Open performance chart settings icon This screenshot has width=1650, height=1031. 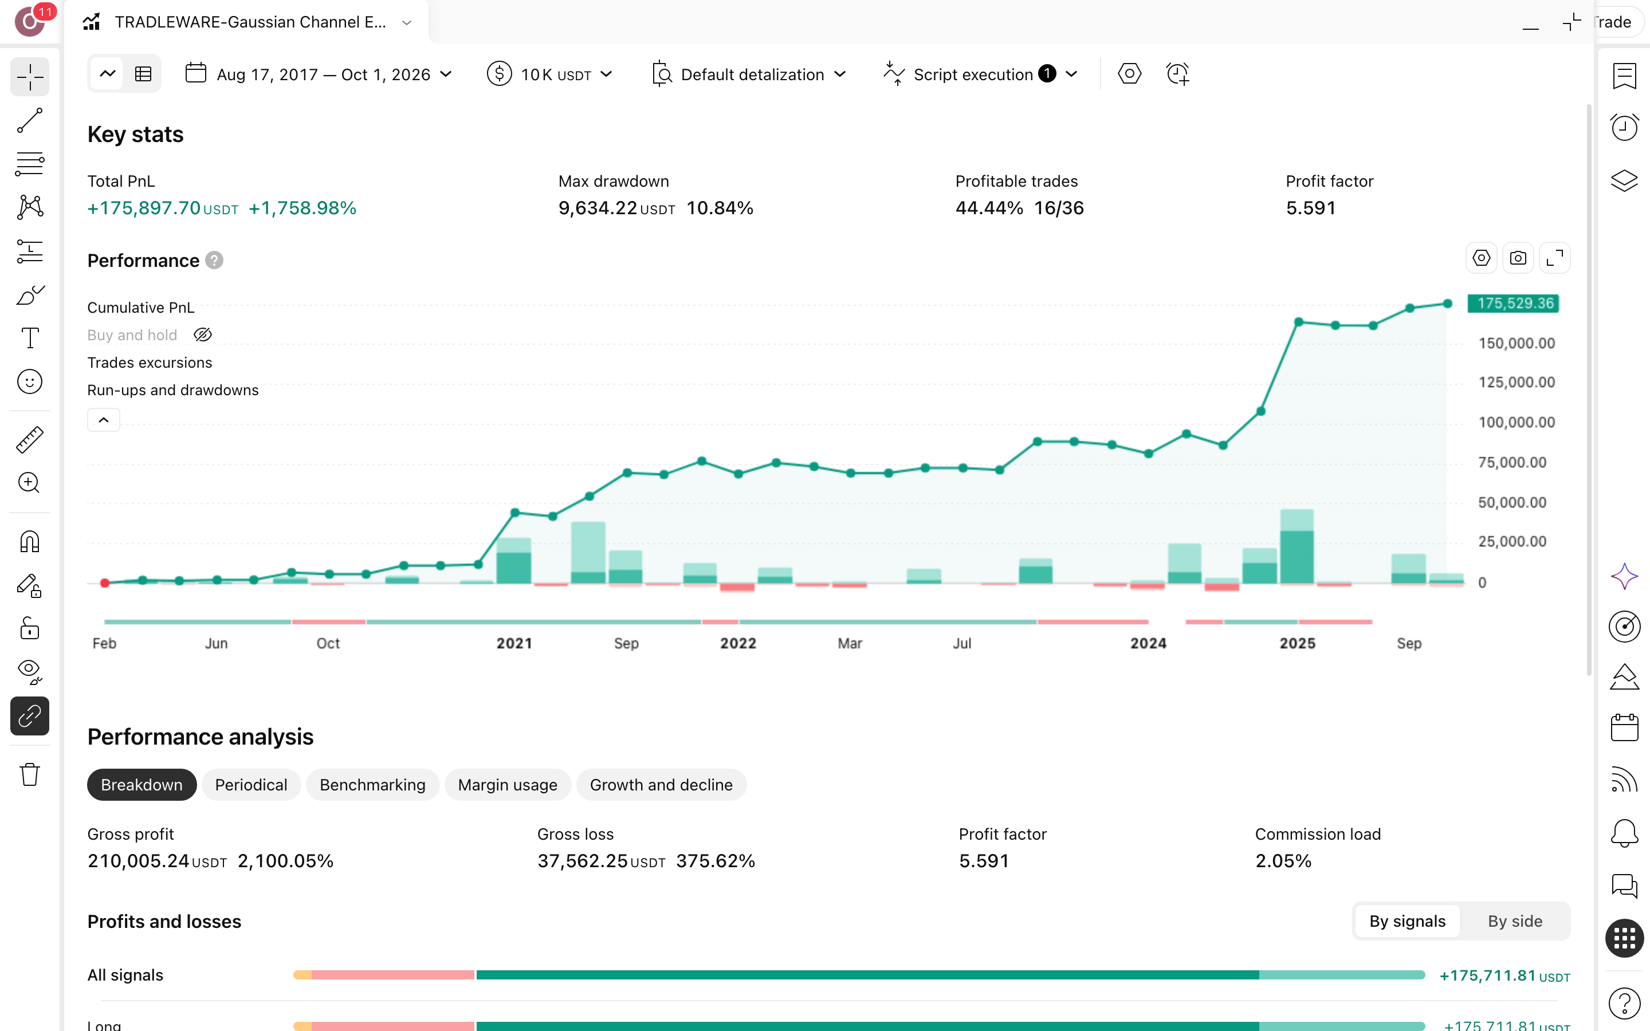[x=1481, y=258]
